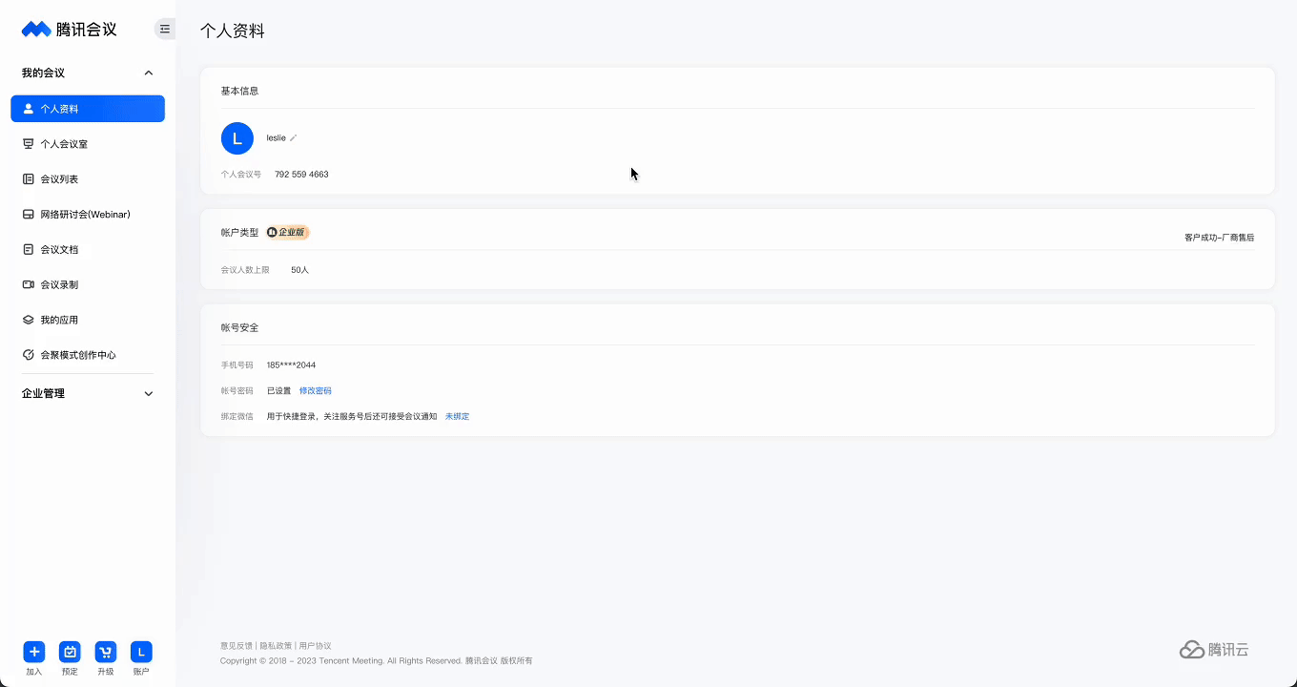Open the 用户协议 footer link

(x=316, y=646)
